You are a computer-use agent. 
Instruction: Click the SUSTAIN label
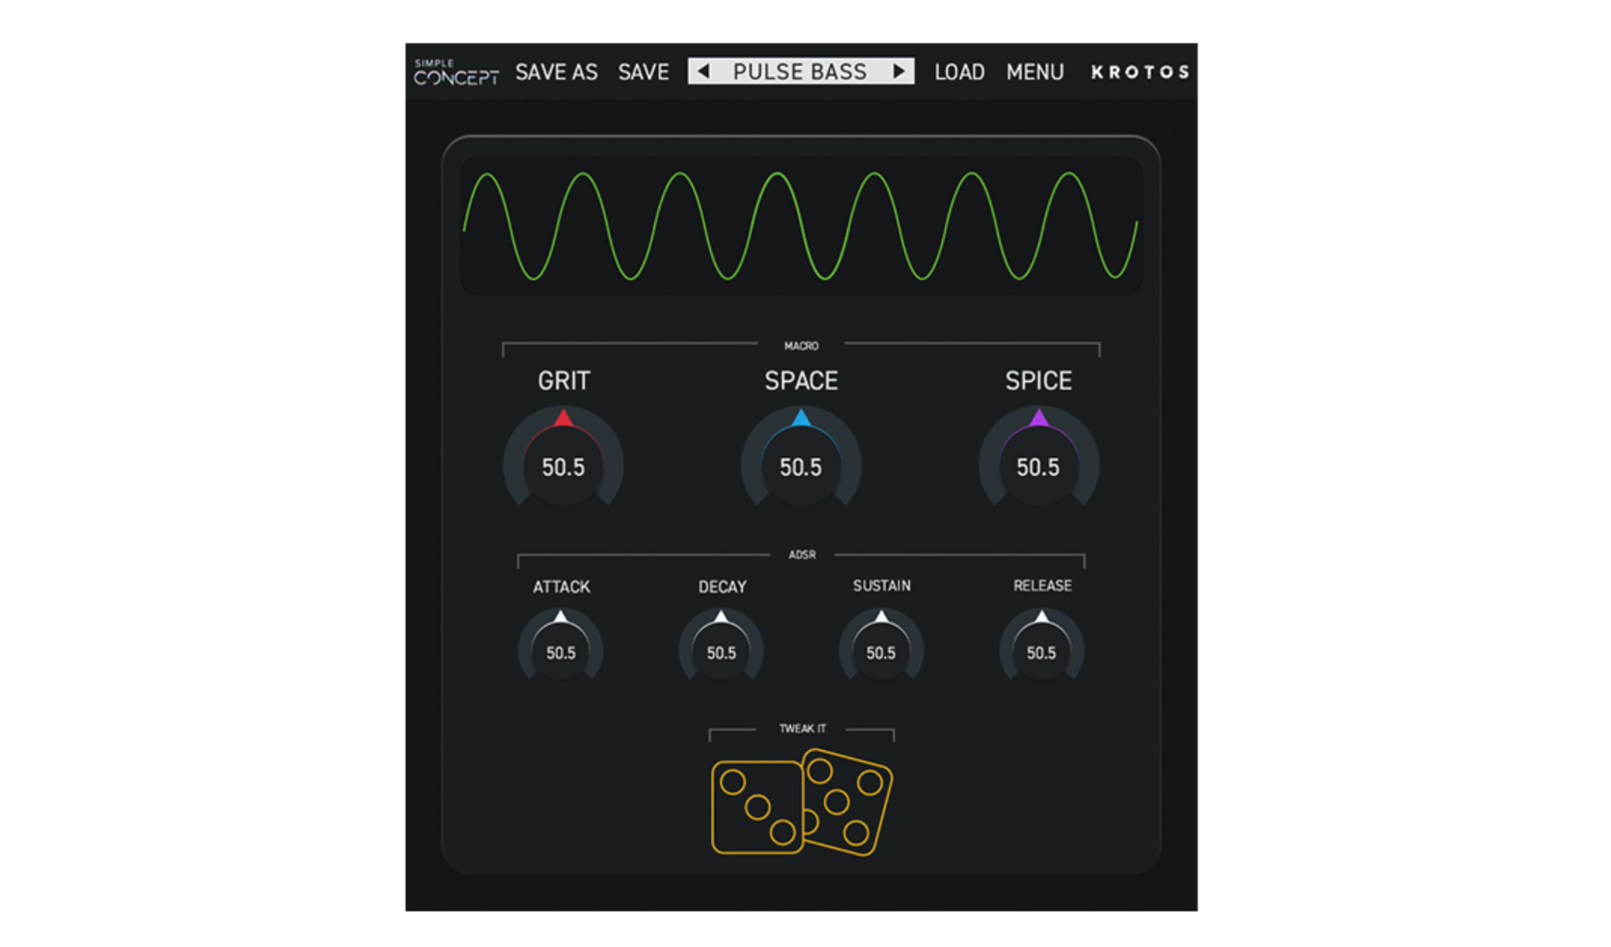pyautogui.click(x=882, y=586)
